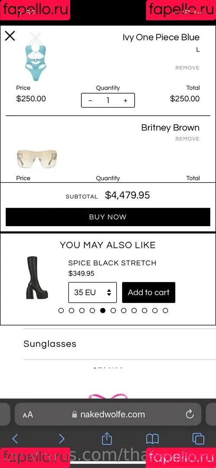Close the cart panel with X
This screenshot has height=468, width=216.
(x=10, y=36)
